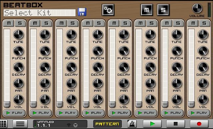Screen dimensions: 213x129
Task: Click the VOL knob on channel two
Action: [45, 100]
